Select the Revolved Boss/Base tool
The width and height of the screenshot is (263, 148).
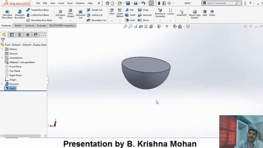coord(20,14)
